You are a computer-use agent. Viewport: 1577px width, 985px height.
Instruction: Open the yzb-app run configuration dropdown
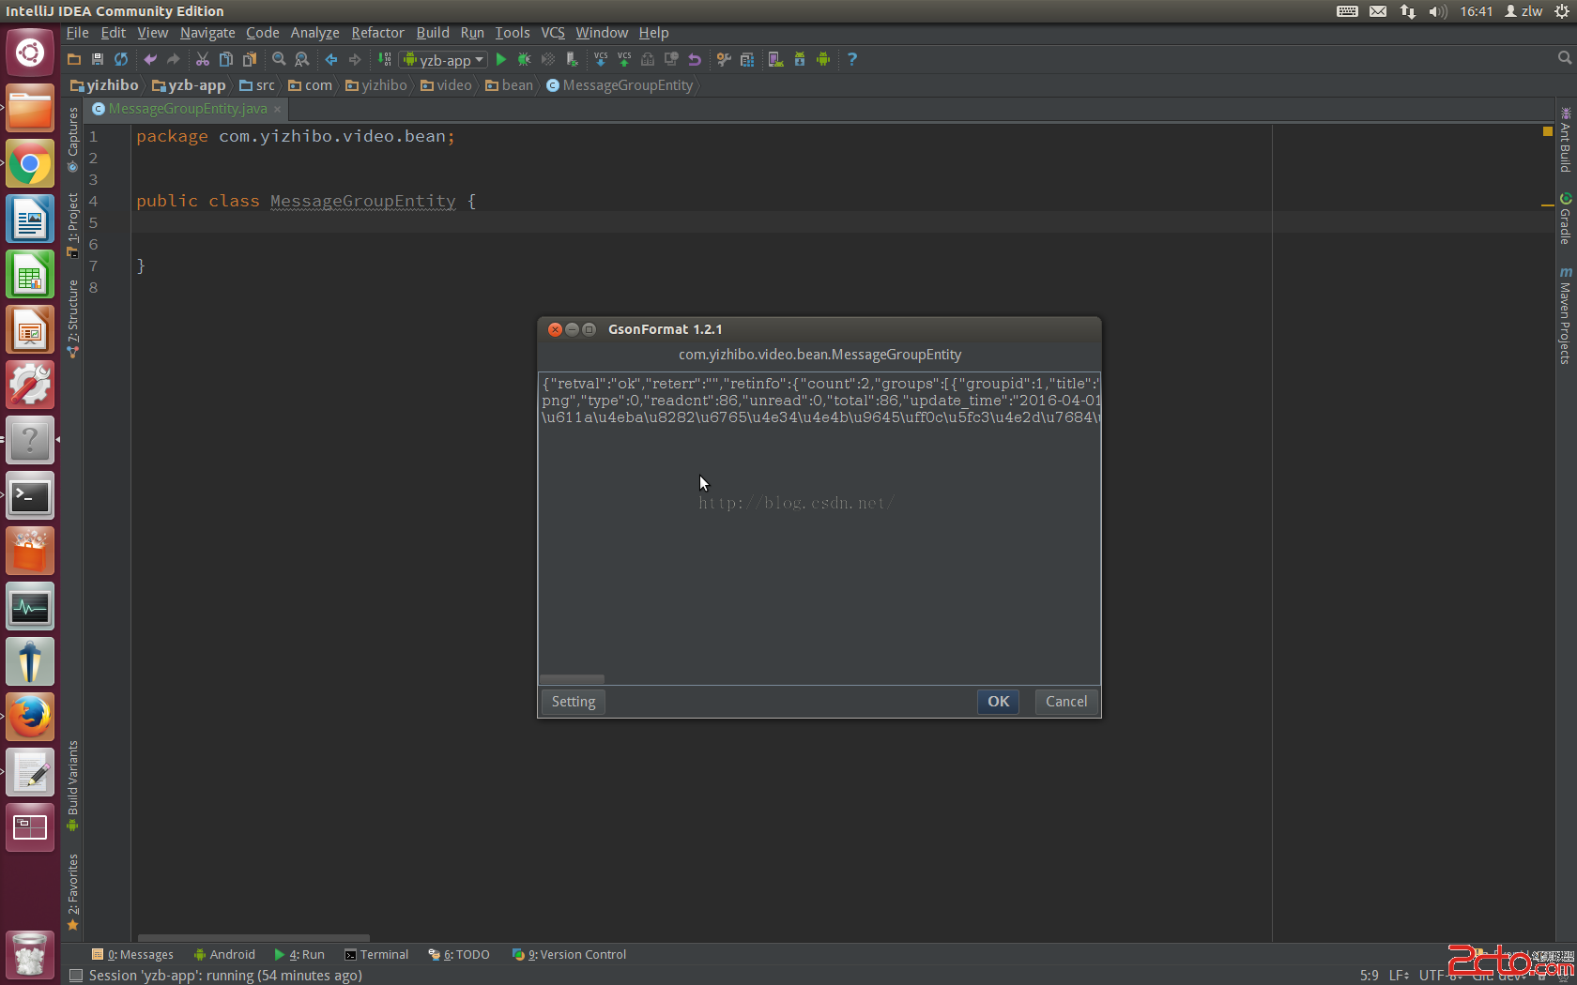tap(444, 59)
